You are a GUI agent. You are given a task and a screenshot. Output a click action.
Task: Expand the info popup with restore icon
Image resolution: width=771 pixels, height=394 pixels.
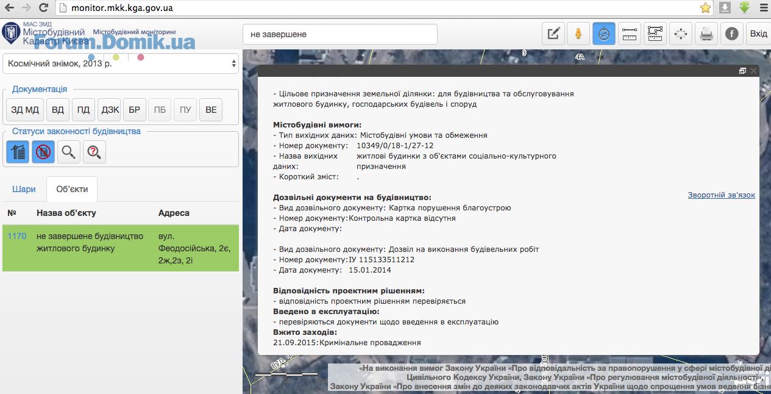(x=742, y=71)
